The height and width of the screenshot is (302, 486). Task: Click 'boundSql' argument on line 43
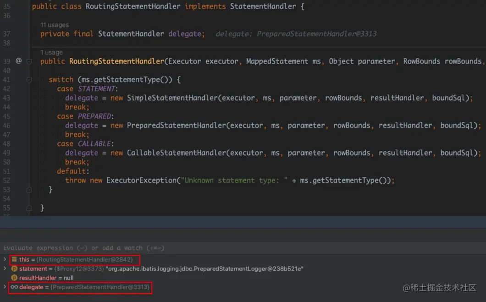(448, 98)
